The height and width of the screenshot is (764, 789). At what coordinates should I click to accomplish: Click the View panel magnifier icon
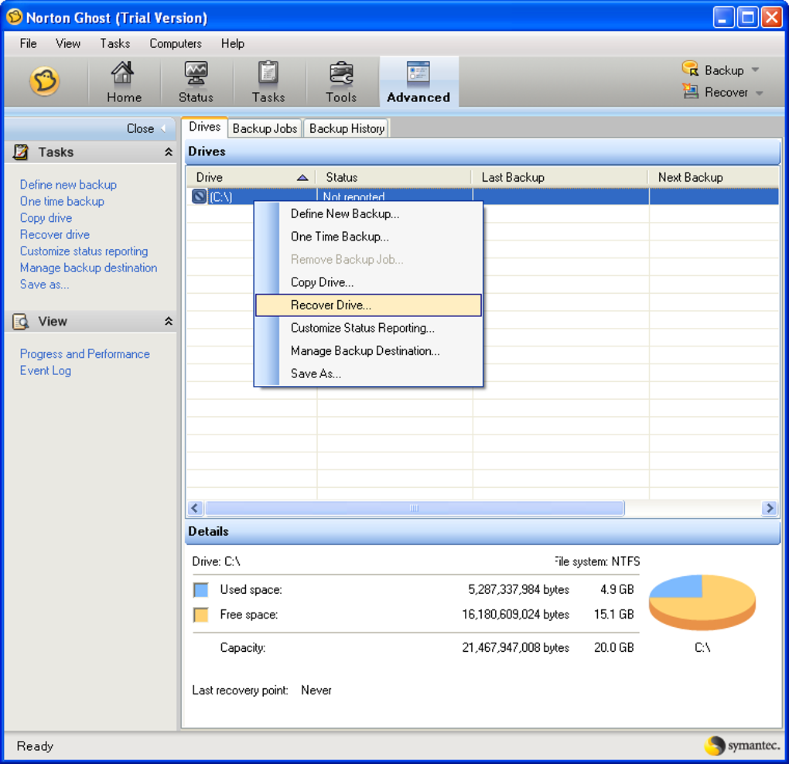pos(21,322)
